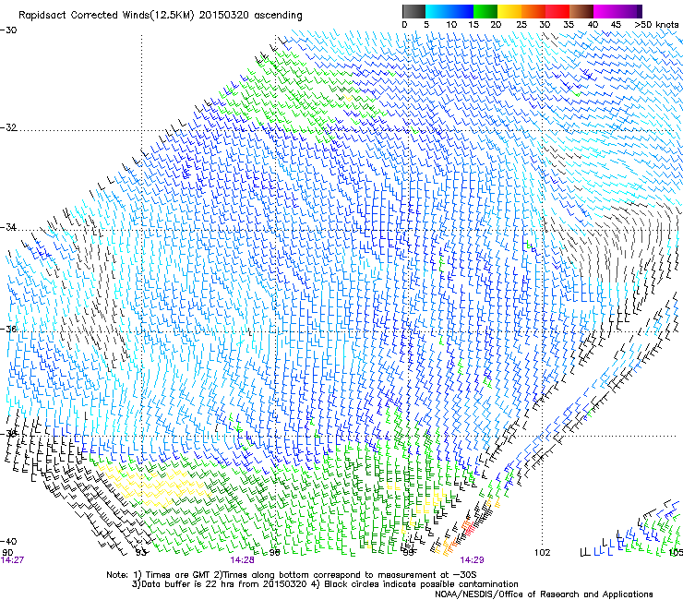Click the 14:28 time label
The height and width of the screenshot is (600, 683).
click(x=242, y=560)
